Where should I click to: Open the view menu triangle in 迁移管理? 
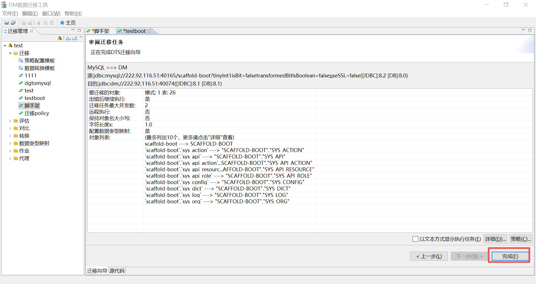[x=81, y=37]
